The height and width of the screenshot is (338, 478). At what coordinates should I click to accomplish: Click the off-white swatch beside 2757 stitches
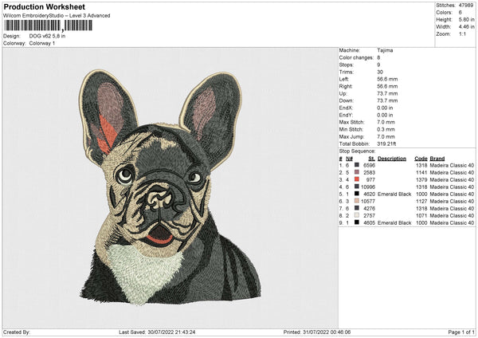pyautogui.click(x=356, y=215)
